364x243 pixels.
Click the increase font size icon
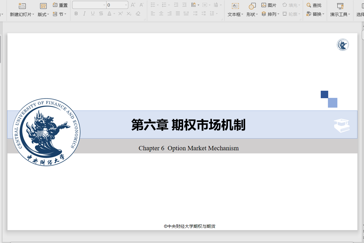click(133, 5)
